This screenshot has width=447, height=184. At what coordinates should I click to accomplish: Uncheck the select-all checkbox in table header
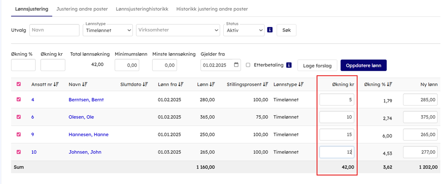click(x=19, y=84)
